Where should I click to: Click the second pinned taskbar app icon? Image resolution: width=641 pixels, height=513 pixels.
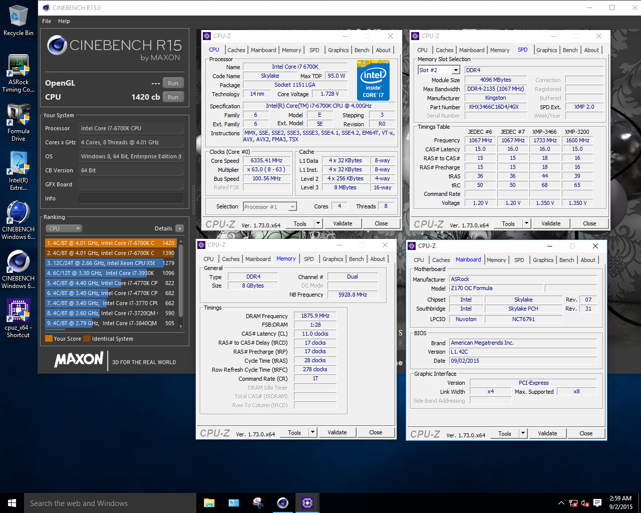click(x=234, y=503)
